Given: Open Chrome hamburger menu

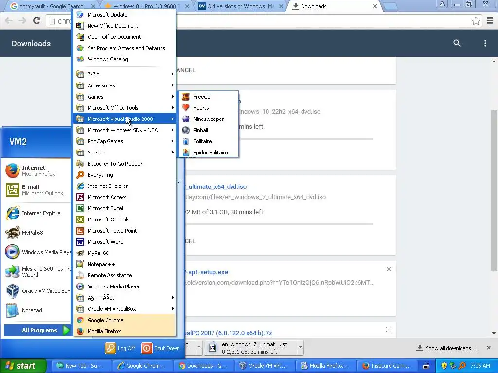Looking at the screenshot, I should coord(490,21).
